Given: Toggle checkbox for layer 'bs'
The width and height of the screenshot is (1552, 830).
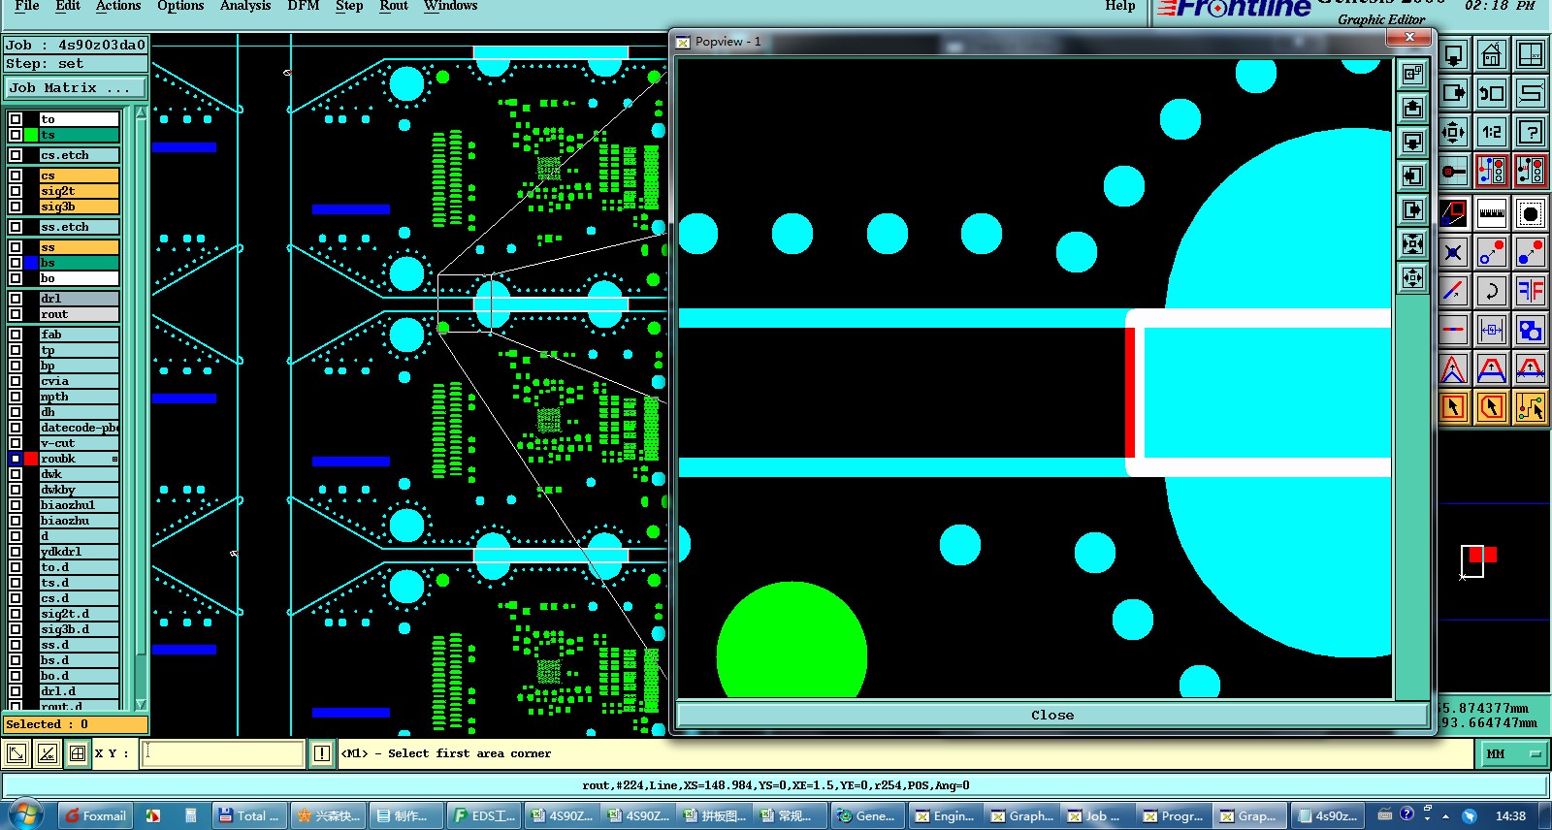Looking at the screenshot, I should coord(16,263).
